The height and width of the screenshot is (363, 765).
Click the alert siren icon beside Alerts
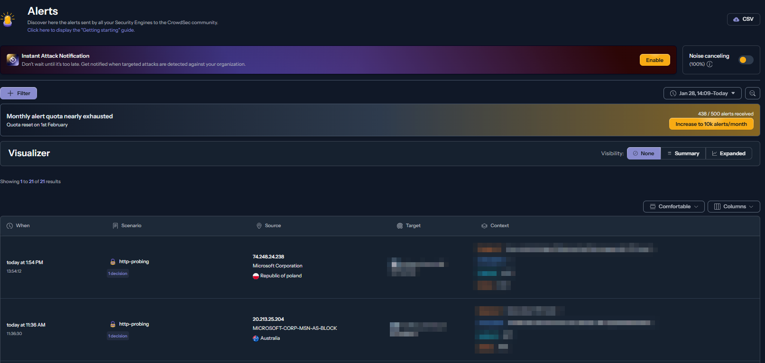[x=8, y=19]
